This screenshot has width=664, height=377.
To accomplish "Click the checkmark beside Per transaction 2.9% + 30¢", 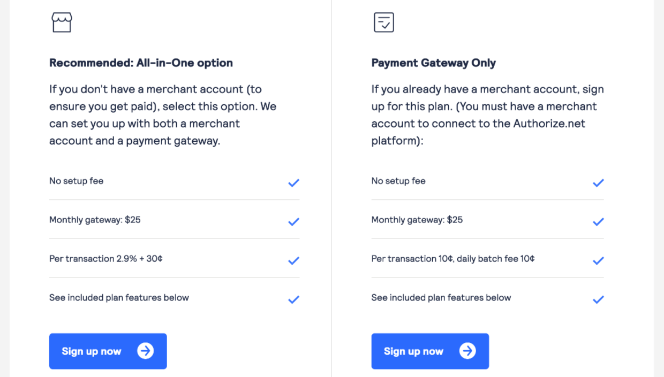I will pyautogui.click(x=293, y=260).
